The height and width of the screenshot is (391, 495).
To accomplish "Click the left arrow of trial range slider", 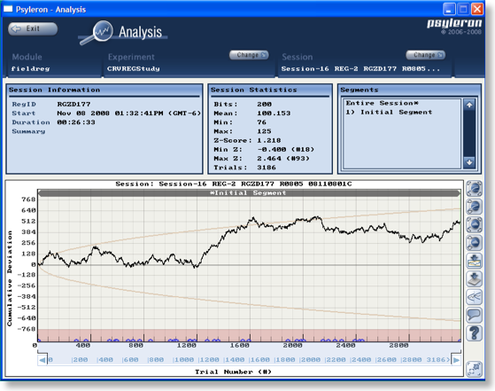I will point(43,360).
